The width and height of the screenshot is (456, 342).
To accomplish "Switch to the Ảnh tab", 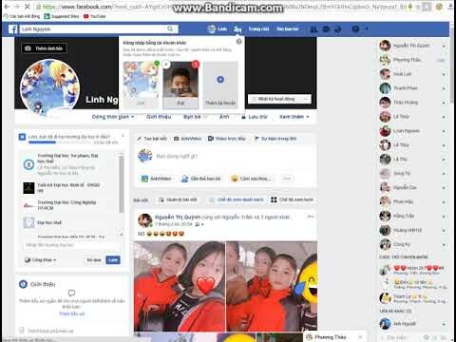I will 224,117.
